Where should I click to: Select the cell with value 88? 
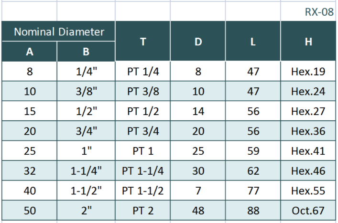tap(253, 210)
